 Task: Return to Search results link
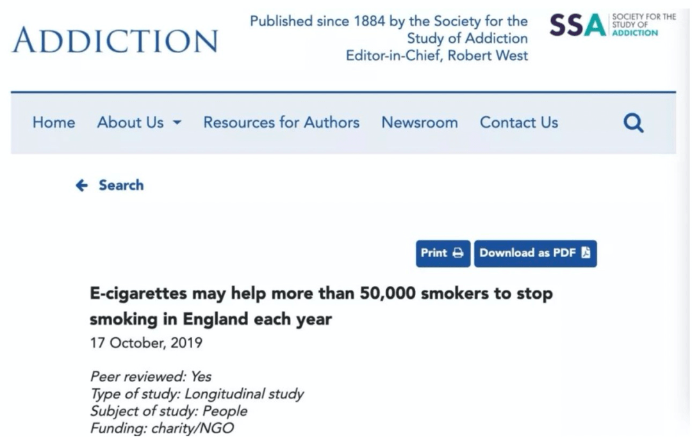point(110,186)
